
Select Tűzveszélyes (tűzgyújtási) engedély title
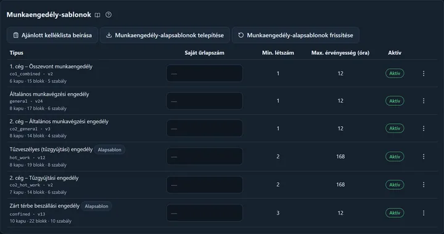coord(51,150)
